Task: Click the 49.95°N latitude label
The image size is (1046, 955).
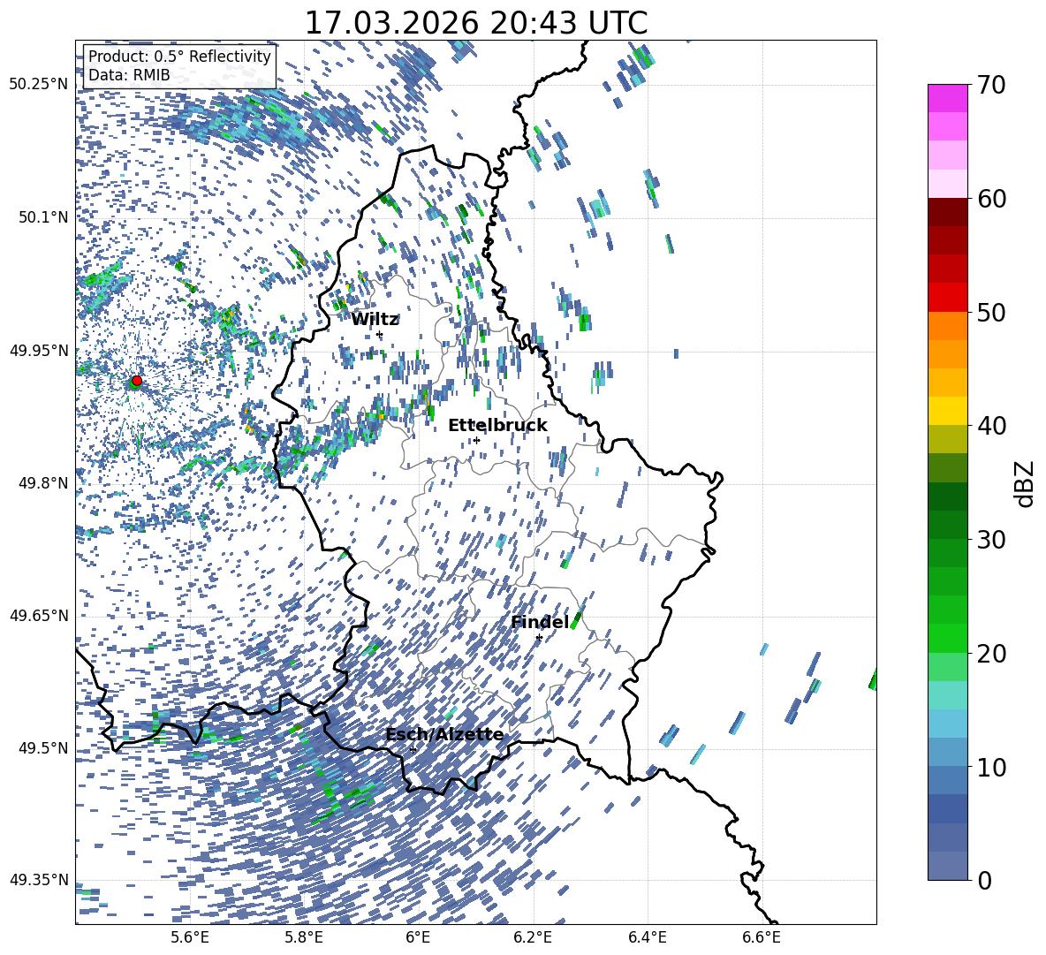Action: [x=39, y=351]
